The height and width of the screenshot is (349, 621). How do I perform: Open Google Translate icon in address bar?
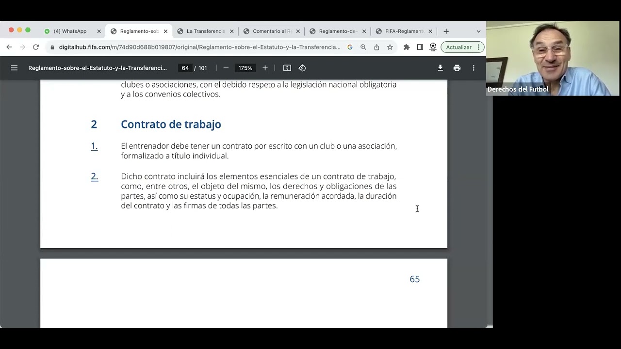pos(350,47)
